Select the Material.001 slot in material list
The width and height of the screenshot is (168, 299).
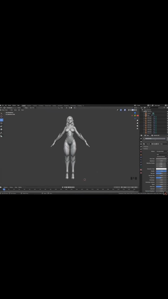(155, 139)
